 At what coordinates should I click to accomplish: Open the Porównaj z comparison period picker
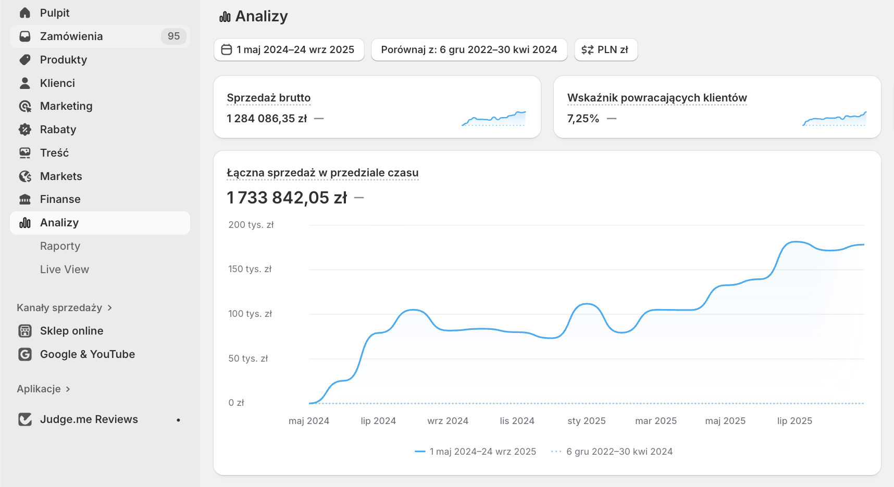click(469, 50)
